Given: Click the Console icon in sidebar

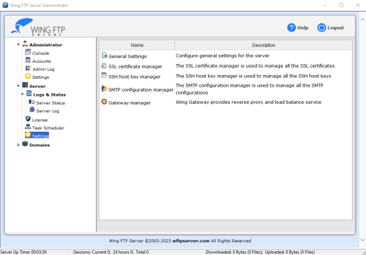Looking at the screenshot, I should [x=28, y=52].
